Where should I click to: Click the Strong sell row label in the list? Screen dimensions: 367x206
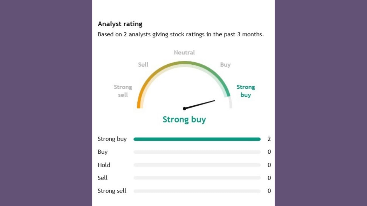pyautogui.click(x=112, y=191)
